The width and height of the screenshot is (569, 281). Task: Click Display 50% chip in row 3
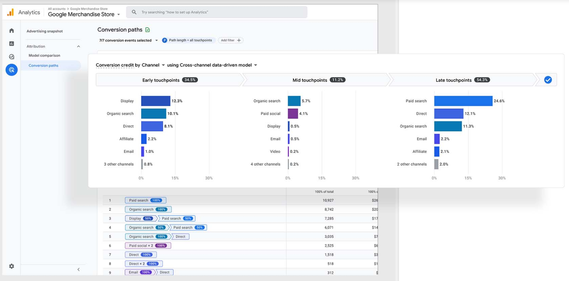(141, 218)
